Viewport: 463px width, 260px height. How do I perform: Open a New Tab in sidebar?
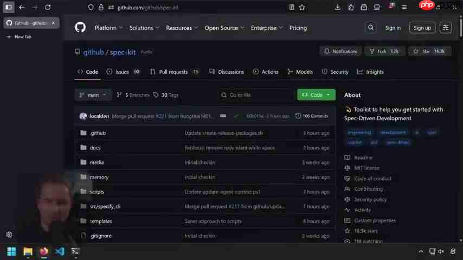point(19,37)
